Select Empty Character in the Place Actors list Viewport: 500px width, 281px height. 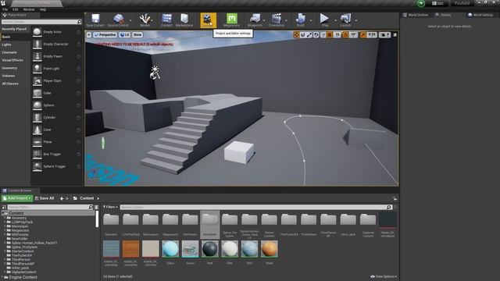pyautogui.click(x=56, y=44)
